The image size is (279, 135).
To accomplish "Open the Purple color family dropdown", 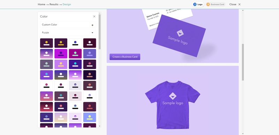I will click(x=68, y=33).
